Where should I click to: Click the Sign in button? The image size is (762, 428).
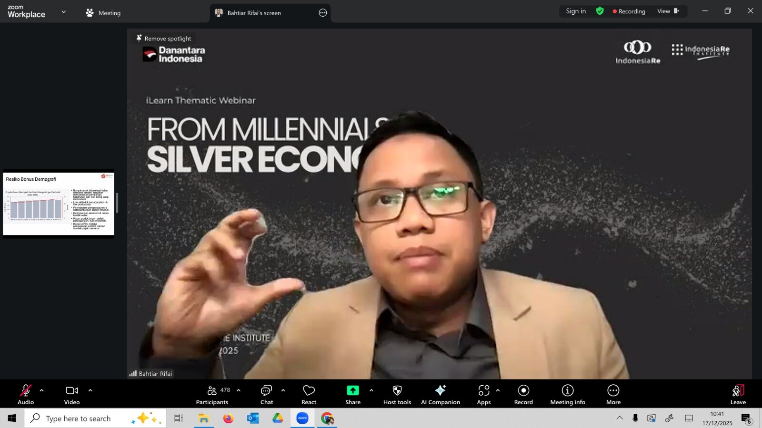coord(576,11)
